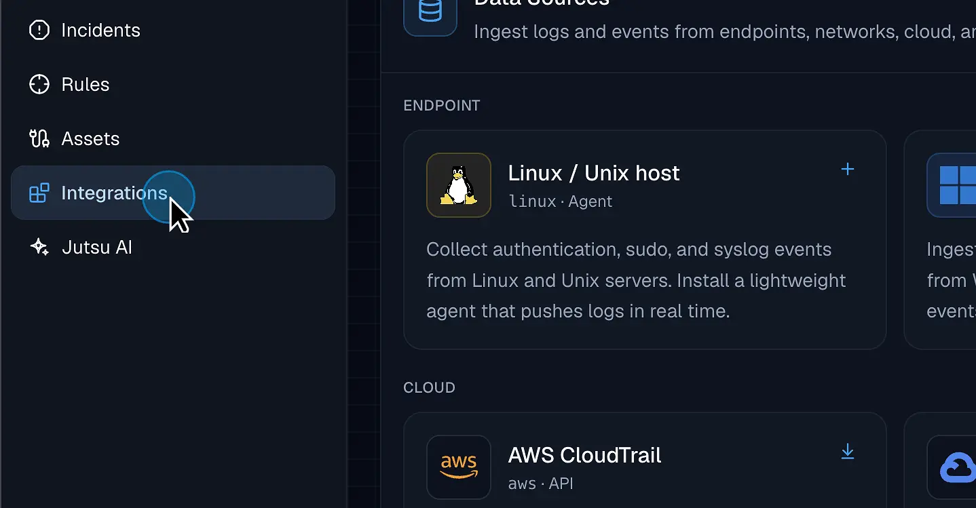Select Integrations in the sidebar

173,193
